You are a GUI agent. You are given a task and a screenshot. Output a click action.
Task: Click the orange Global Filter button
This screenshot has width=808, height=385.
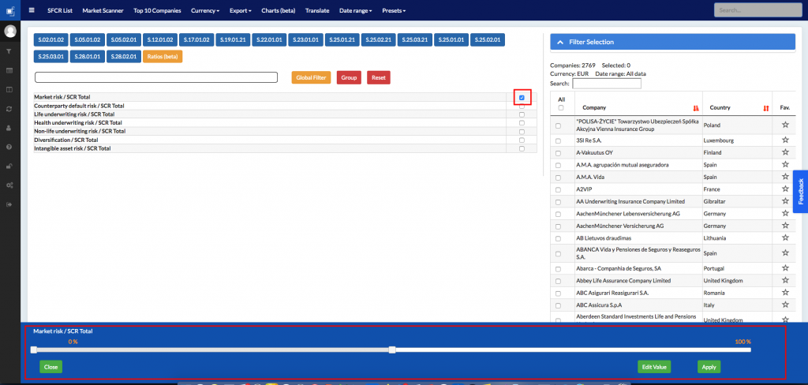click(311, 77)
